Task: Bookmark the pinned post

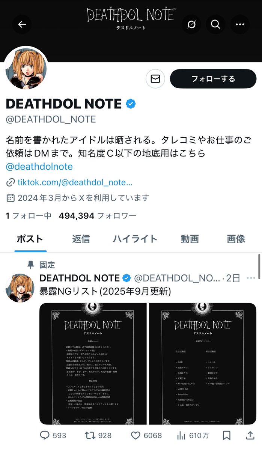Action: [x=226, y=435]
